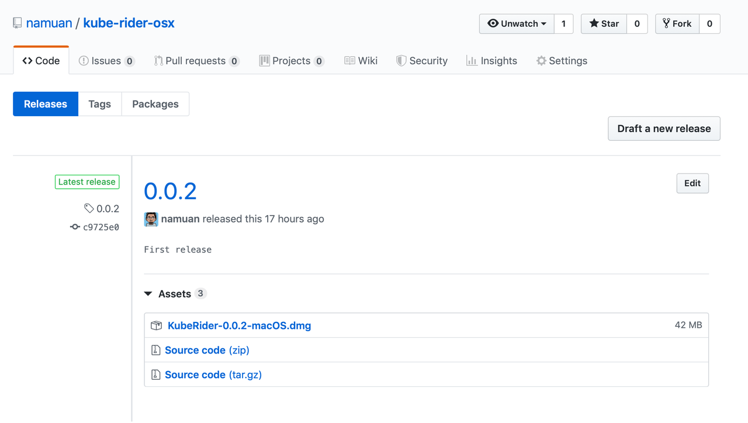Image resolution: width=748 pixels, height=423 pixels.
Task: Download Source code (tar.gz)
Action: (x=213, y=375)
